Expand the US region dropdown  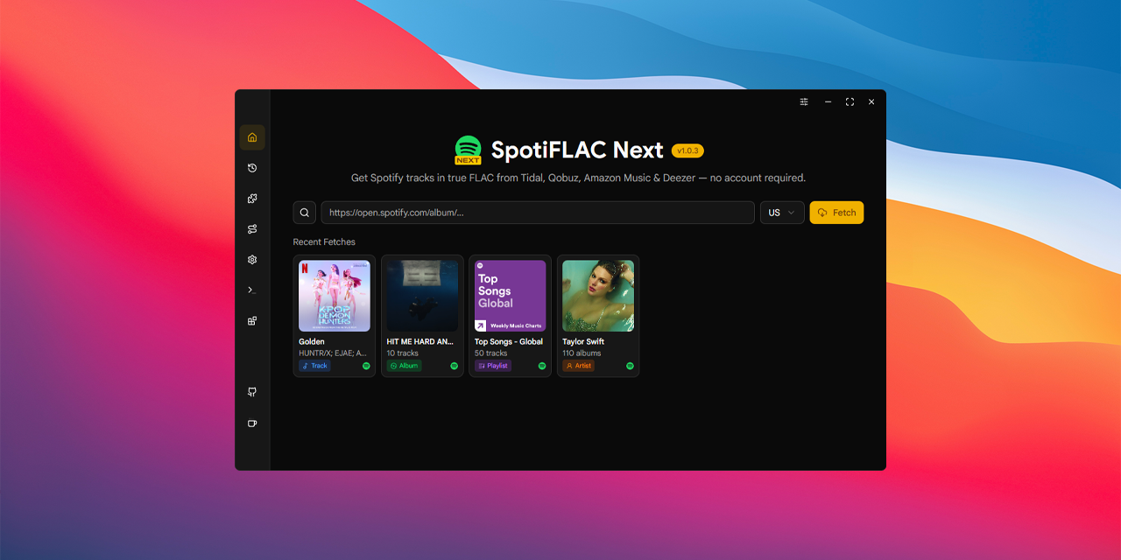click(x=781, y=212)
